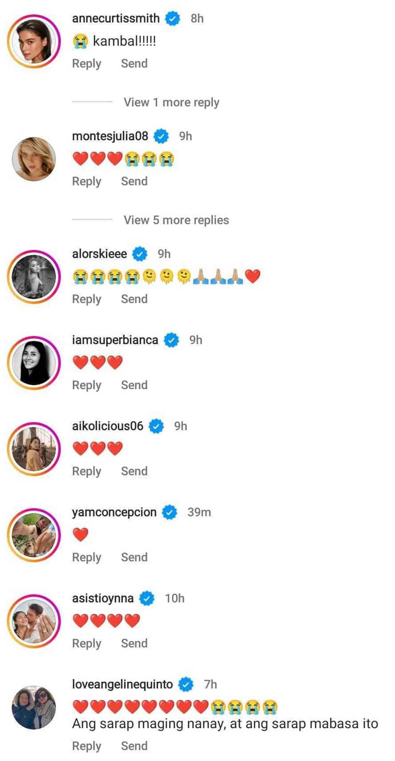395x761 pixels.
Task: Open aikolicious06's profile picture
Action: click(34, 449)
